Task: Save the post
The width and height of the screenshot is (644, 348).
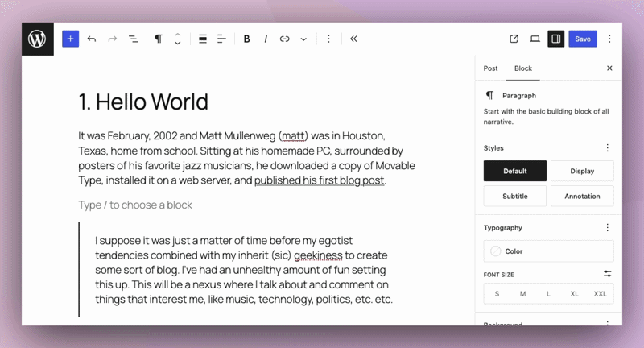Action: (x=583, y=39)
